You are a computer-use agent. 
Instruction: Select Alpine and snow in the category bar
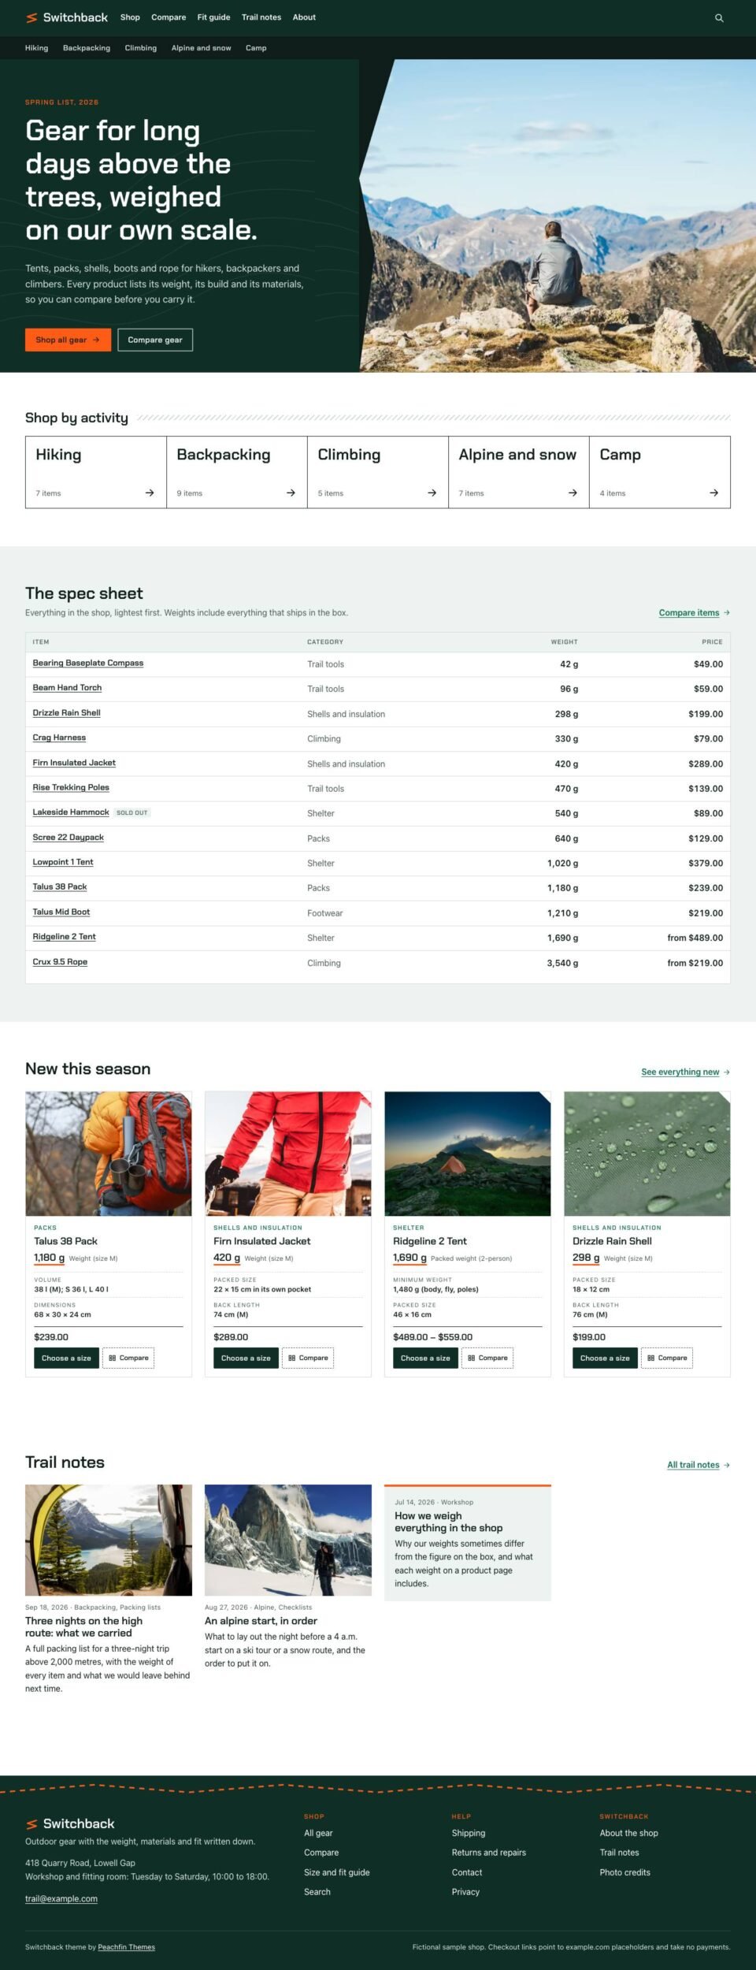(202, 48)
